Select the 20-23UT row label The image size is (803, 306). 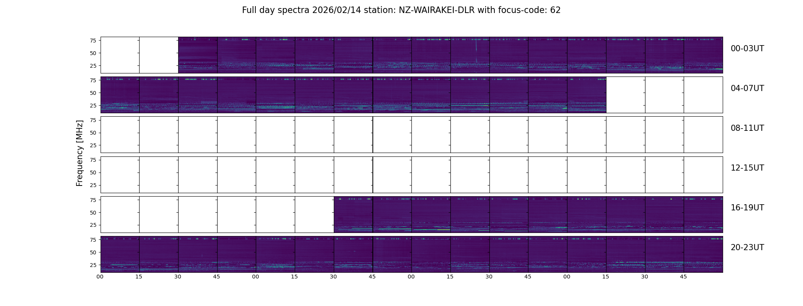[x=747, y=247]
